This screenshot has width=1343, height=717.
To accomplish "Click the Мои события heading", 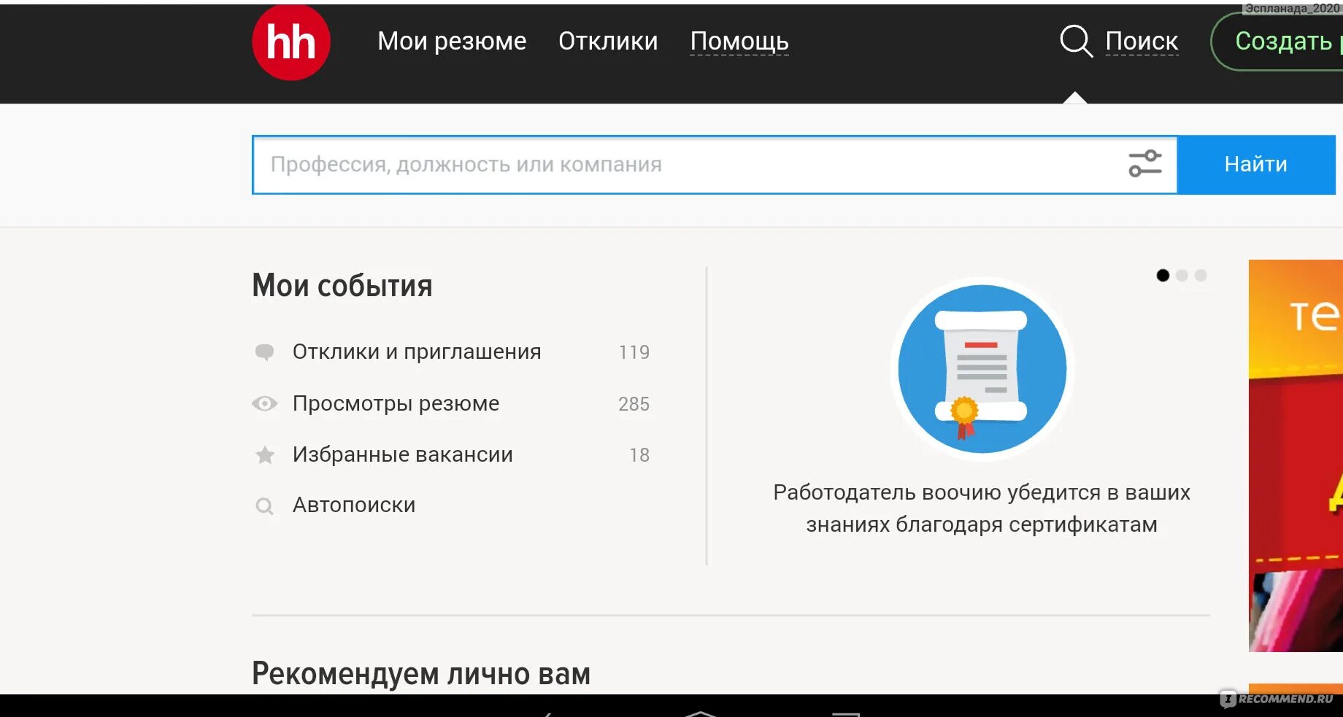I will (342, 286).
